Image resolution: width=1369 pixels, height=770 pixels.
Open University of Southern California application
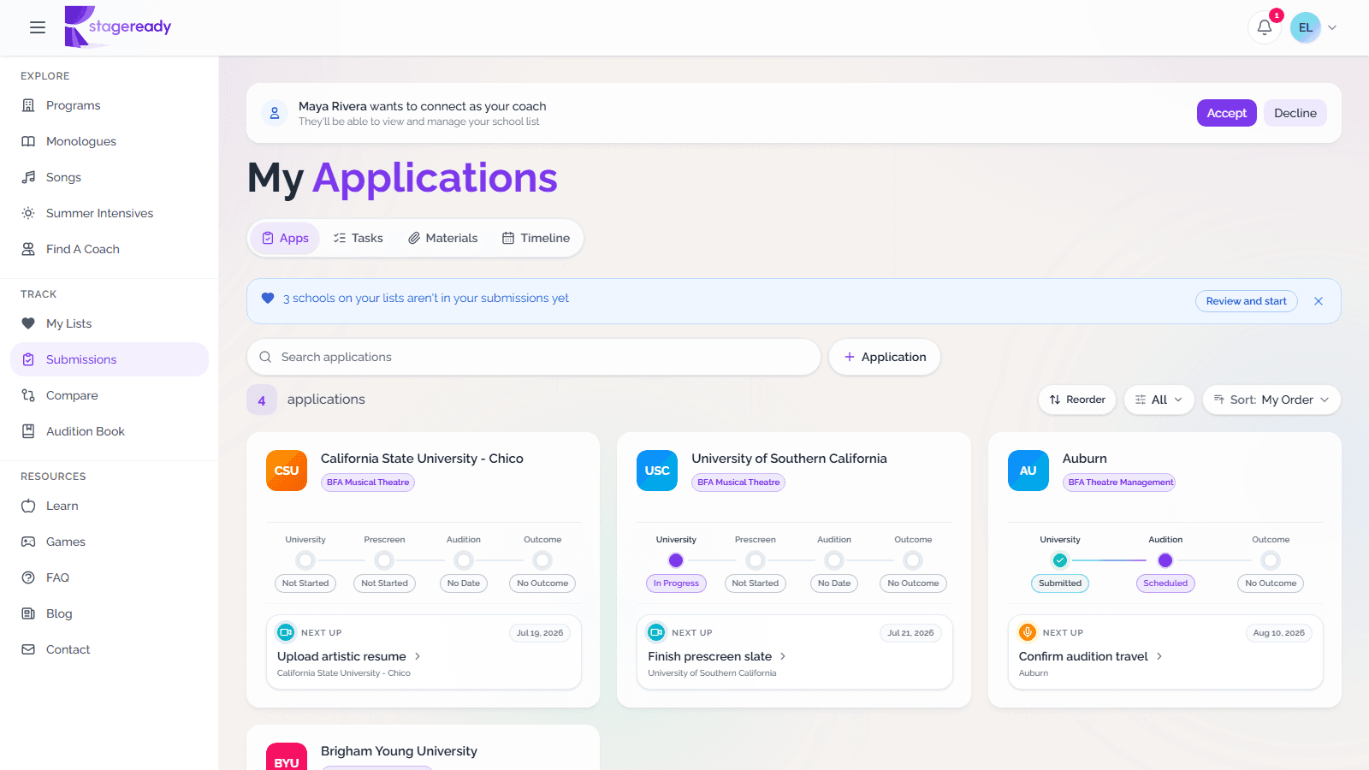click(x=789, y=459)
